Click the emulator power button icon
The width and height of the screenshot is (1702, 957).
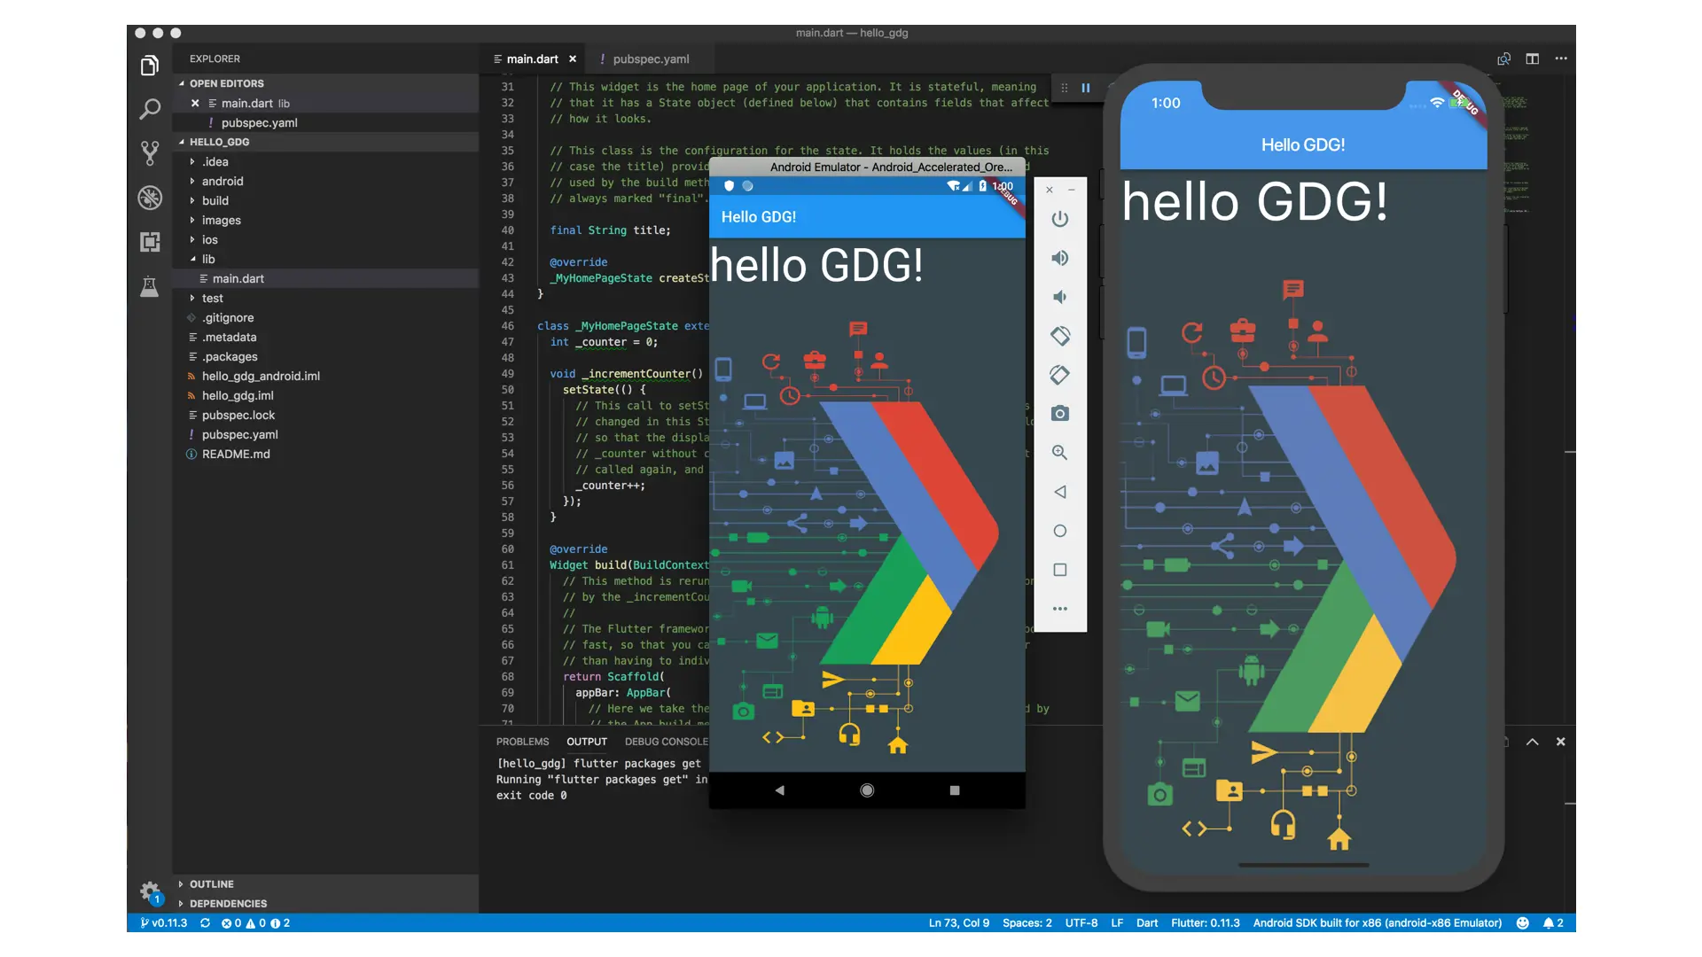point(1059,219)
